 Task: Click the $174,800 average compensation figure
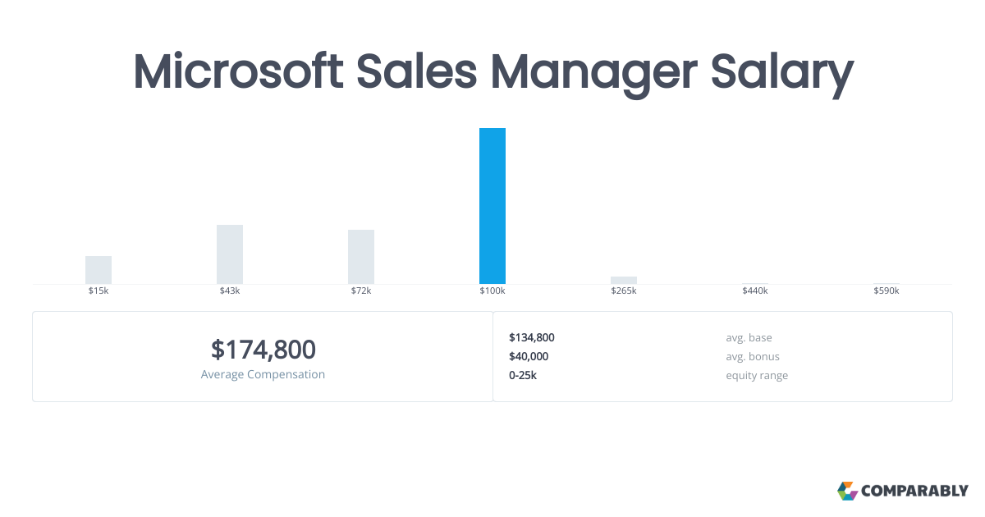(x=263, y=350)
